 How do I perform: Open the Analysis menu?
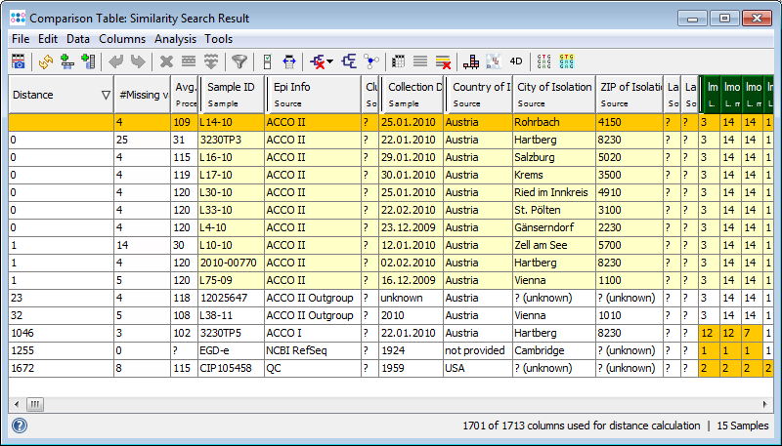coord(175,39)
